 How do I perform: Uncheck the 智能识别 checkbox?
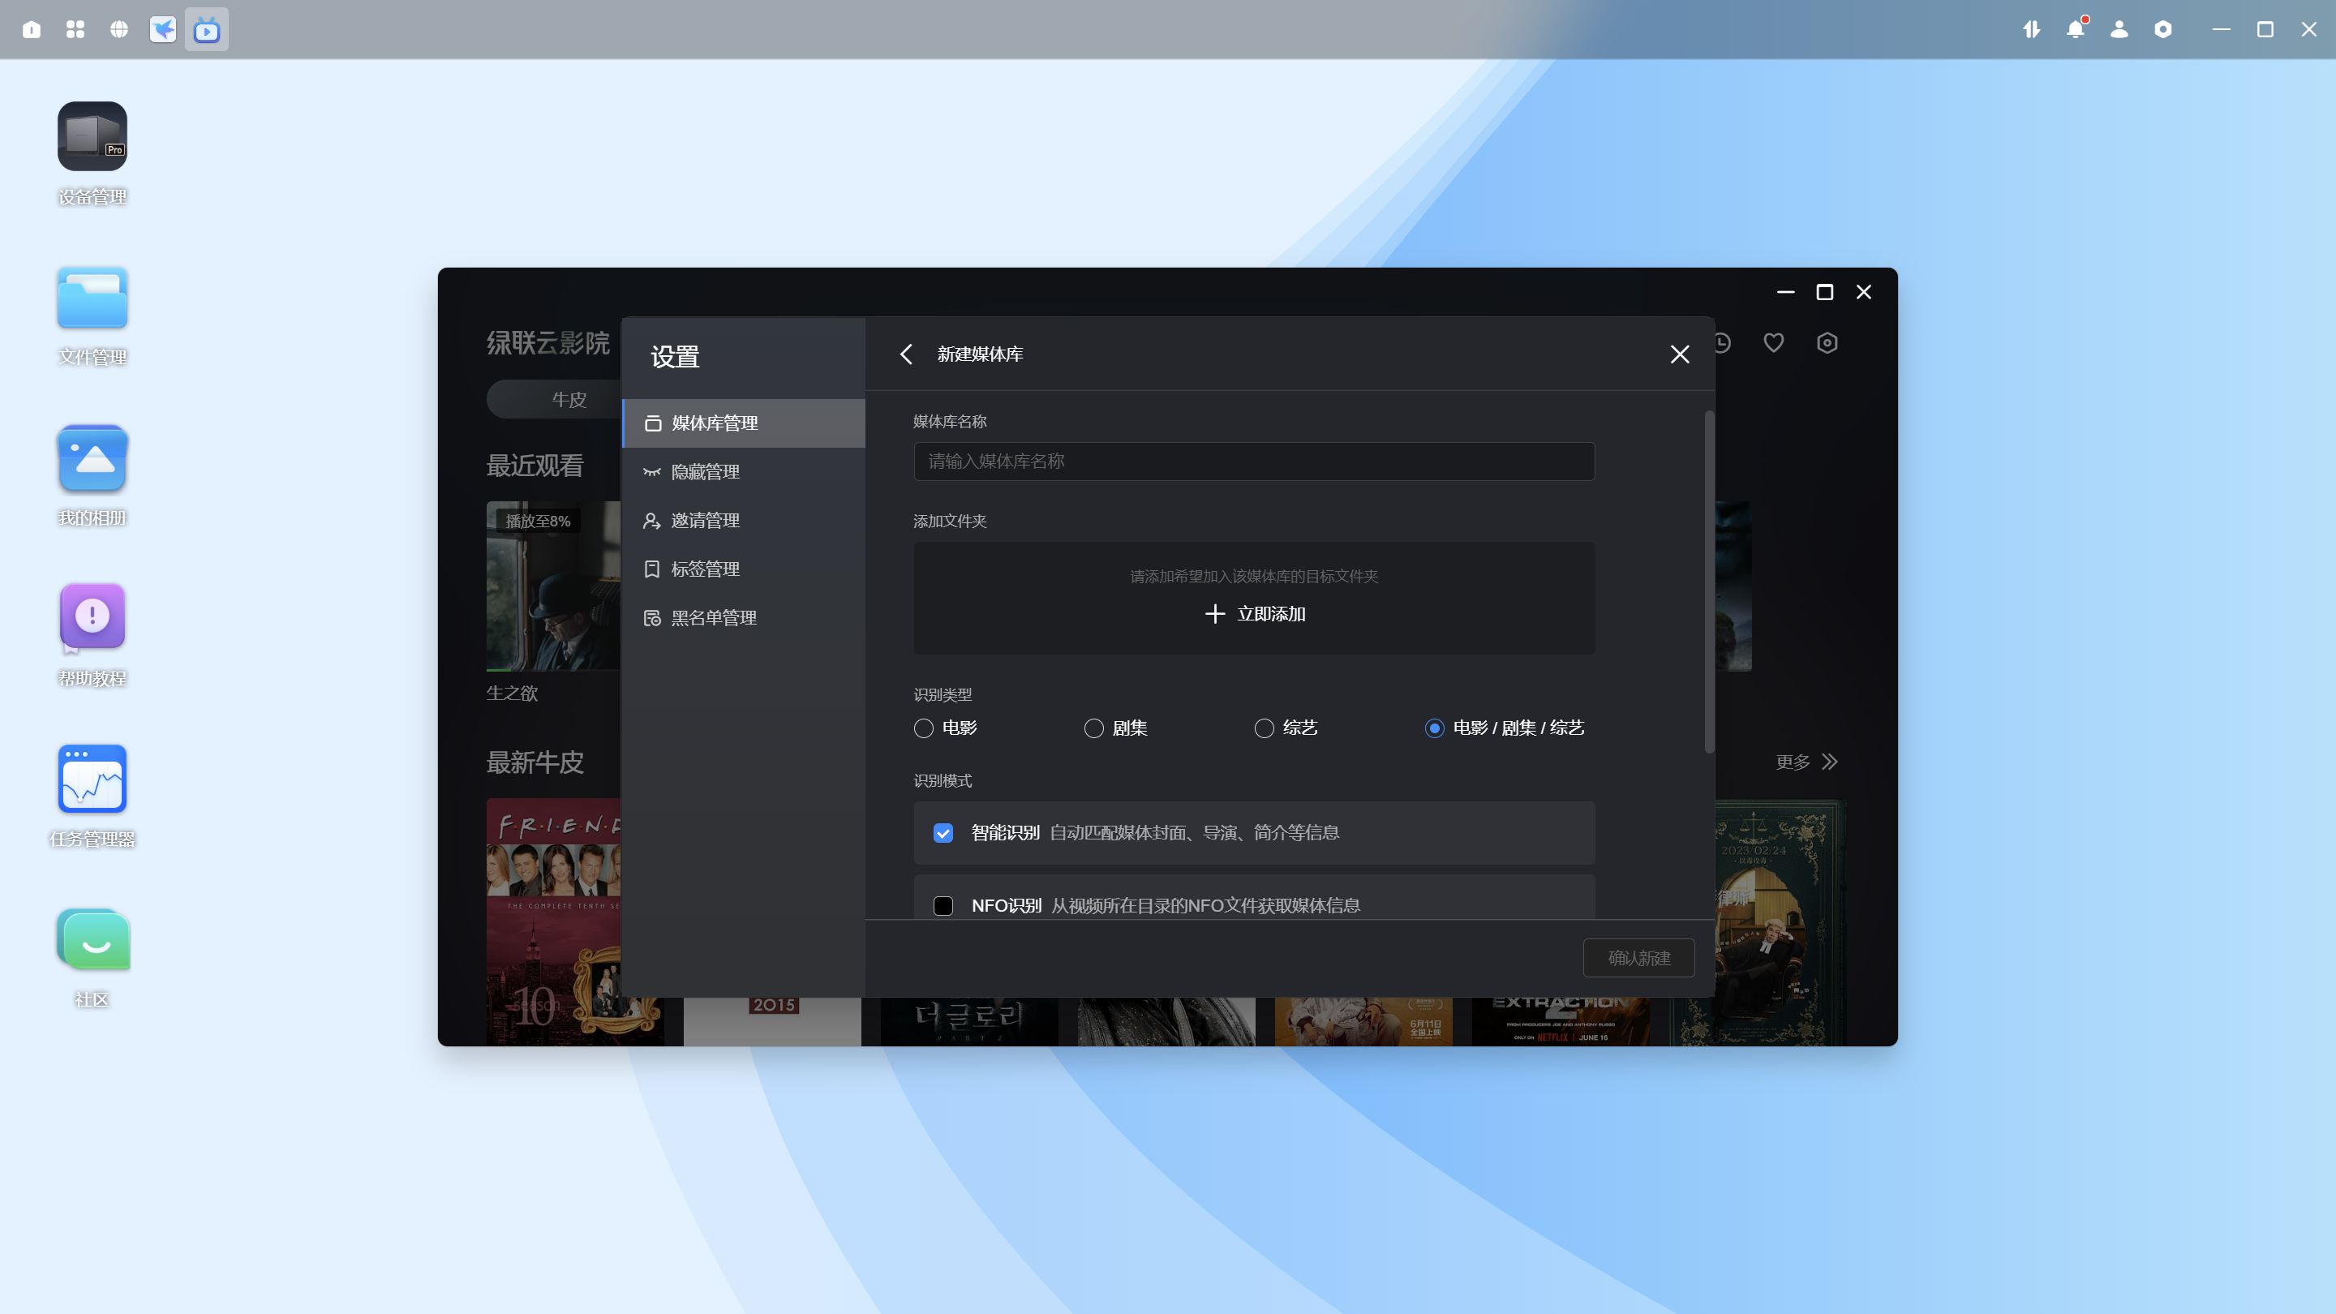[943, 832]
